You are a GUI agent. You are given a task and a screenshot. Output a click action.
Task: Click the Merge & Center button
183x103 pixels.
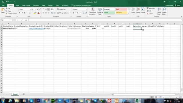click(x=63, y=13)
